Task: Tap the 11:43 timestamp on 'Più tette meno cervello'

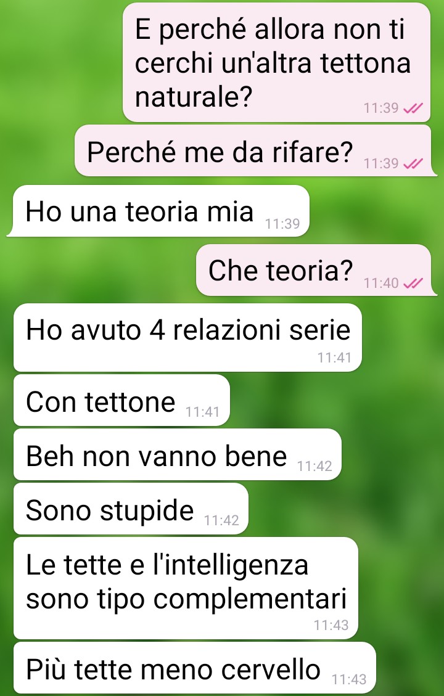Action: (x=350, y=679)
